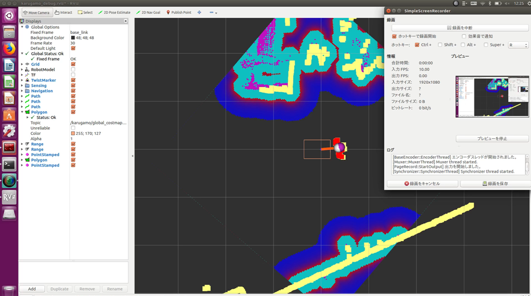Open the Terminal dock icon

pos(9,164)
